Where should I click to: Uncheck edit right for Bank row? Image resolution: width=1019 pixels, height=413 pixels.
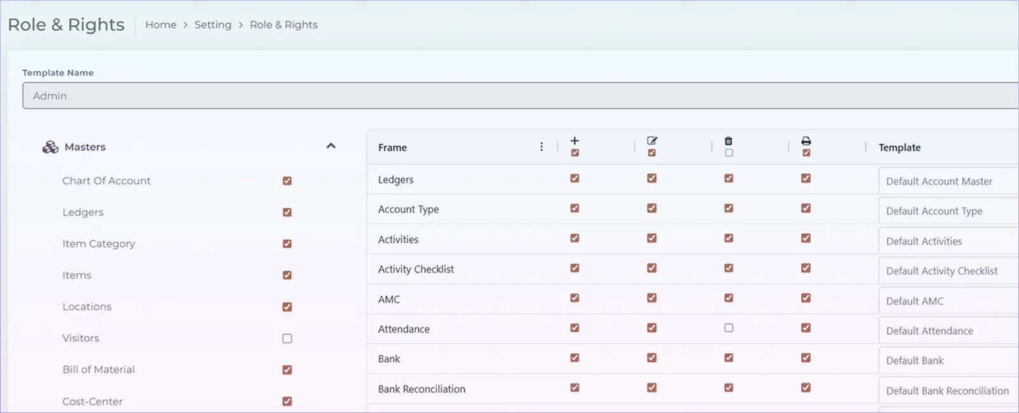[652, 358]
